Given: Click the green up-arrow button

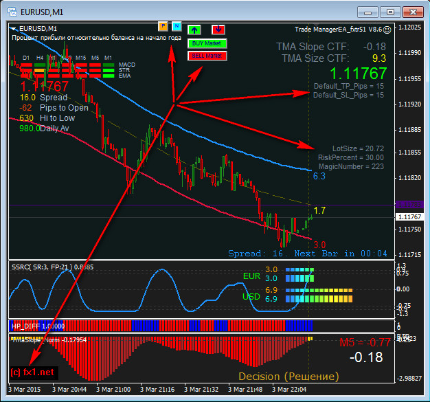Looking at the screenshot, I should point(194,30).
